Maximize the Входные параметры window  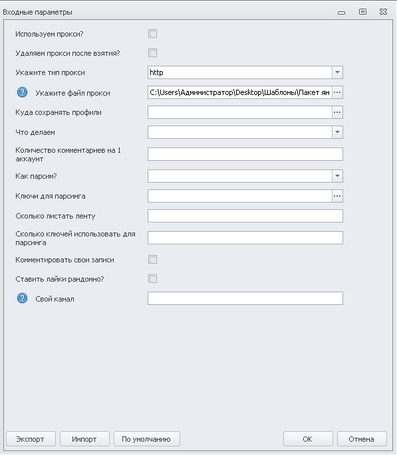coord(362,11)
